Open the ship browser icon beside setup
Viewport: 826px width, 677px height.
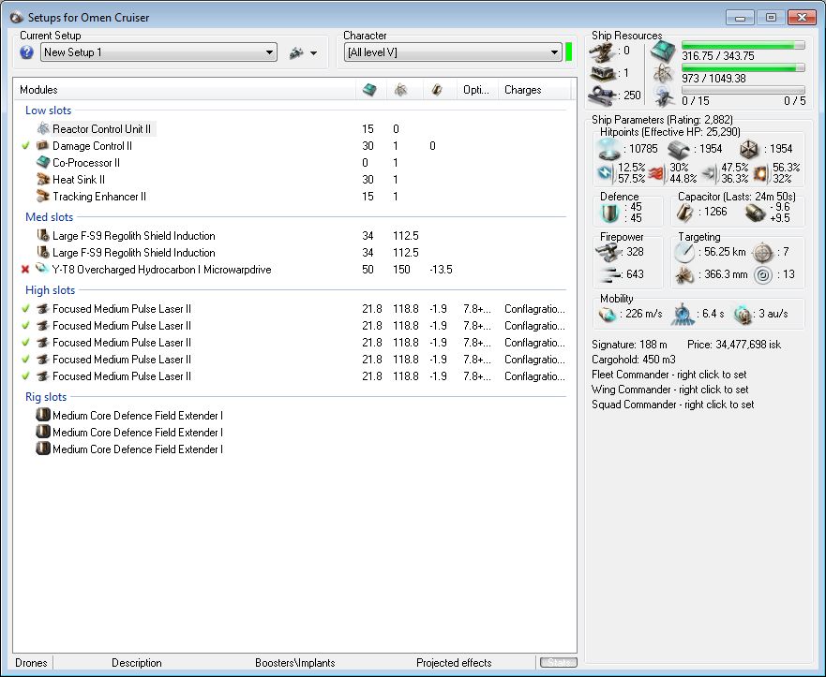click(296, 52)
